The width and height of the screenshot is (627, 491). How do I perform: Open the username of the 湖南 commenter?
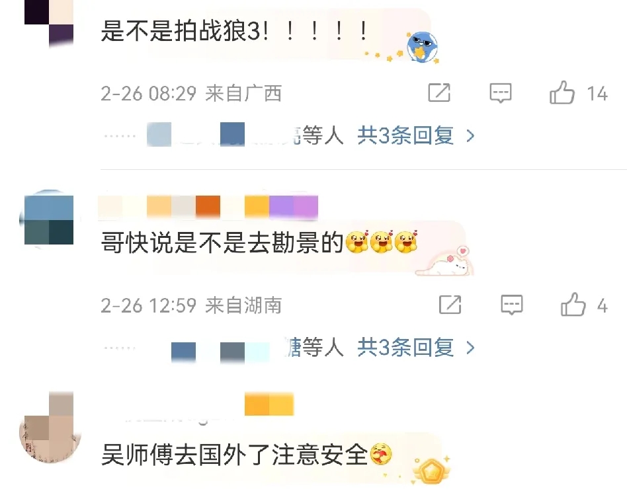(x=208, y=207)
